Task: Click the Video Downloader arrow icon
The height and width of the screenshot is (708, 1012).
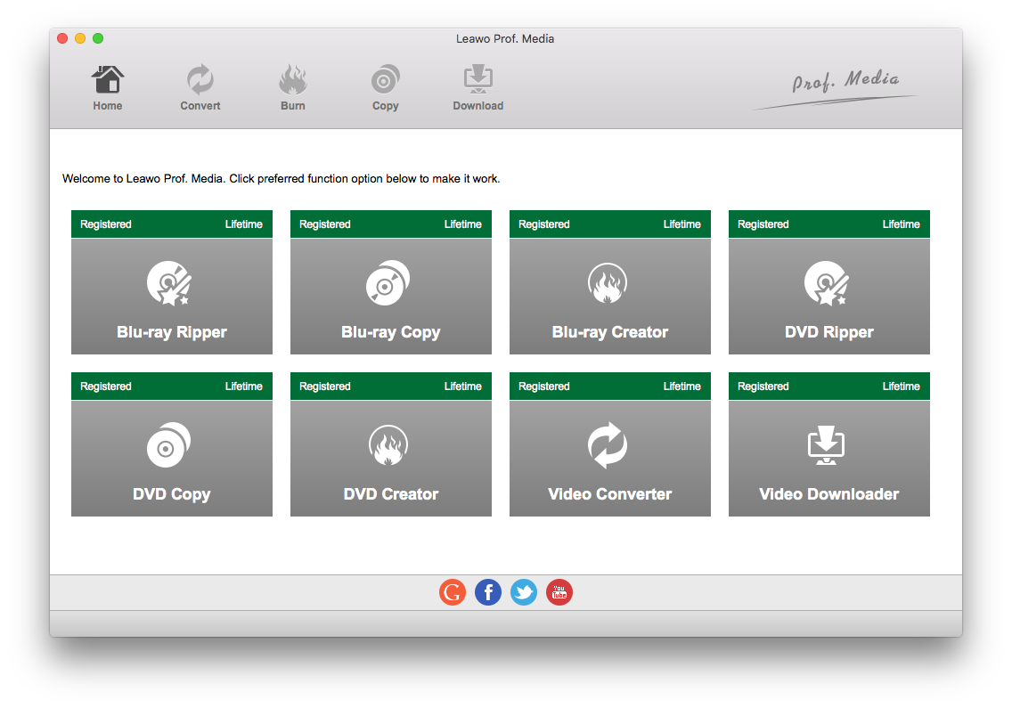Action: pos(826,444)
